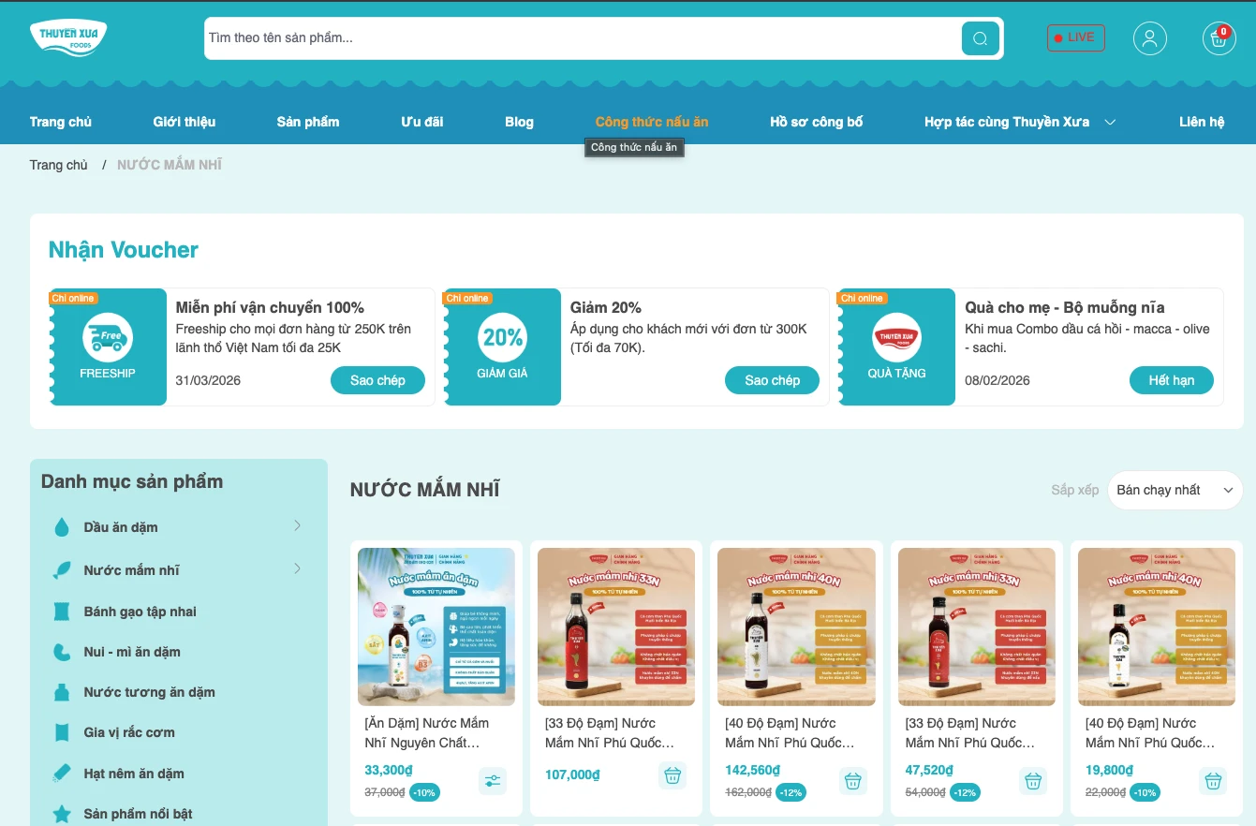Open options icon for the 33,300đ product

493,780
